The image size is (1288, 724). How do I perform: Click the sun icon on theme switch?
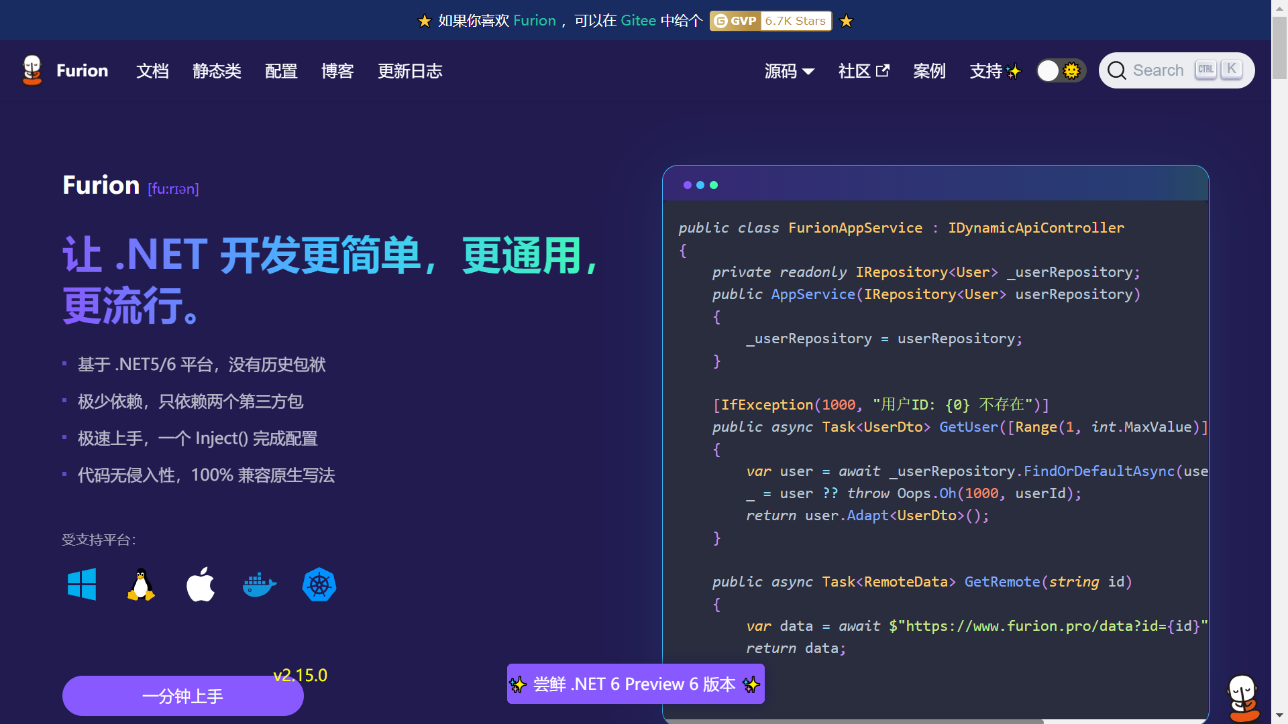(x=1072, y=70)
